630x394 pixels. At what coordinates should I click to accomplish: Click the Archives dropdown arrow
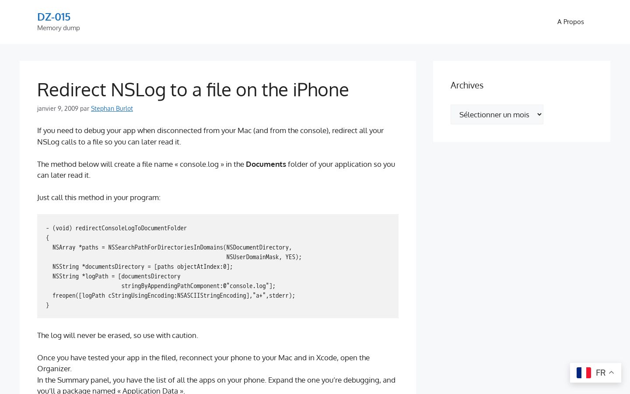[539, 114]
